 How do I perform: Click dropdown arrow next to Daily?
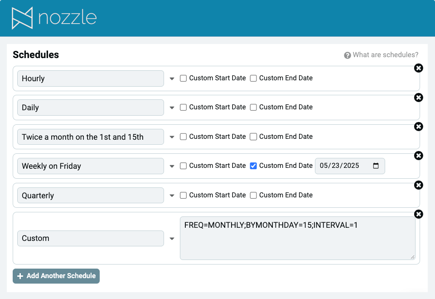pos(172,108)
